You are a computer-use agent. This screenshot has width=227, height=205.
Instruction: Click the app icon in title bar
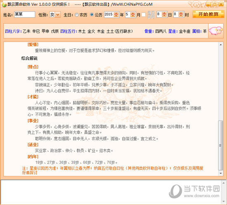click(4, 5)
